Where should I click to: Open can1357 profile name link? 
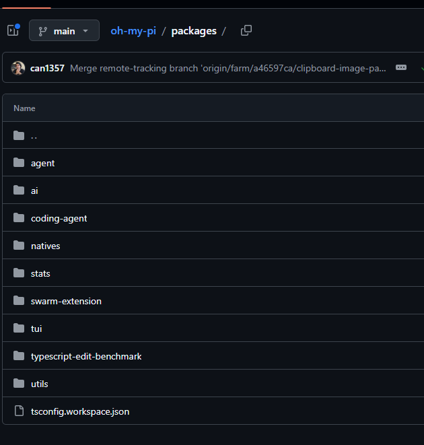[47, 68]
